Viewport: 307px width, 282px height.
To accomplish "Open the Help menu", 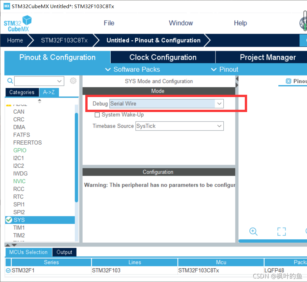I will click(241, 23).
